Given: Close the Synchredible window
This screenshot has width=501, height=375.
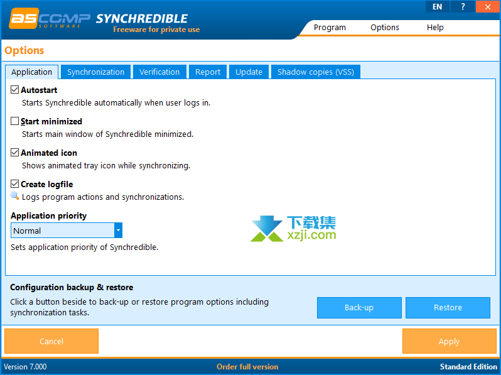Looking at the screenshot, I should click(488, 7).
